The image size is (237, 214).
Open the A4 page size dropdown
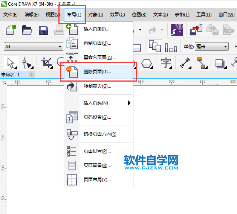coord(34,47)
